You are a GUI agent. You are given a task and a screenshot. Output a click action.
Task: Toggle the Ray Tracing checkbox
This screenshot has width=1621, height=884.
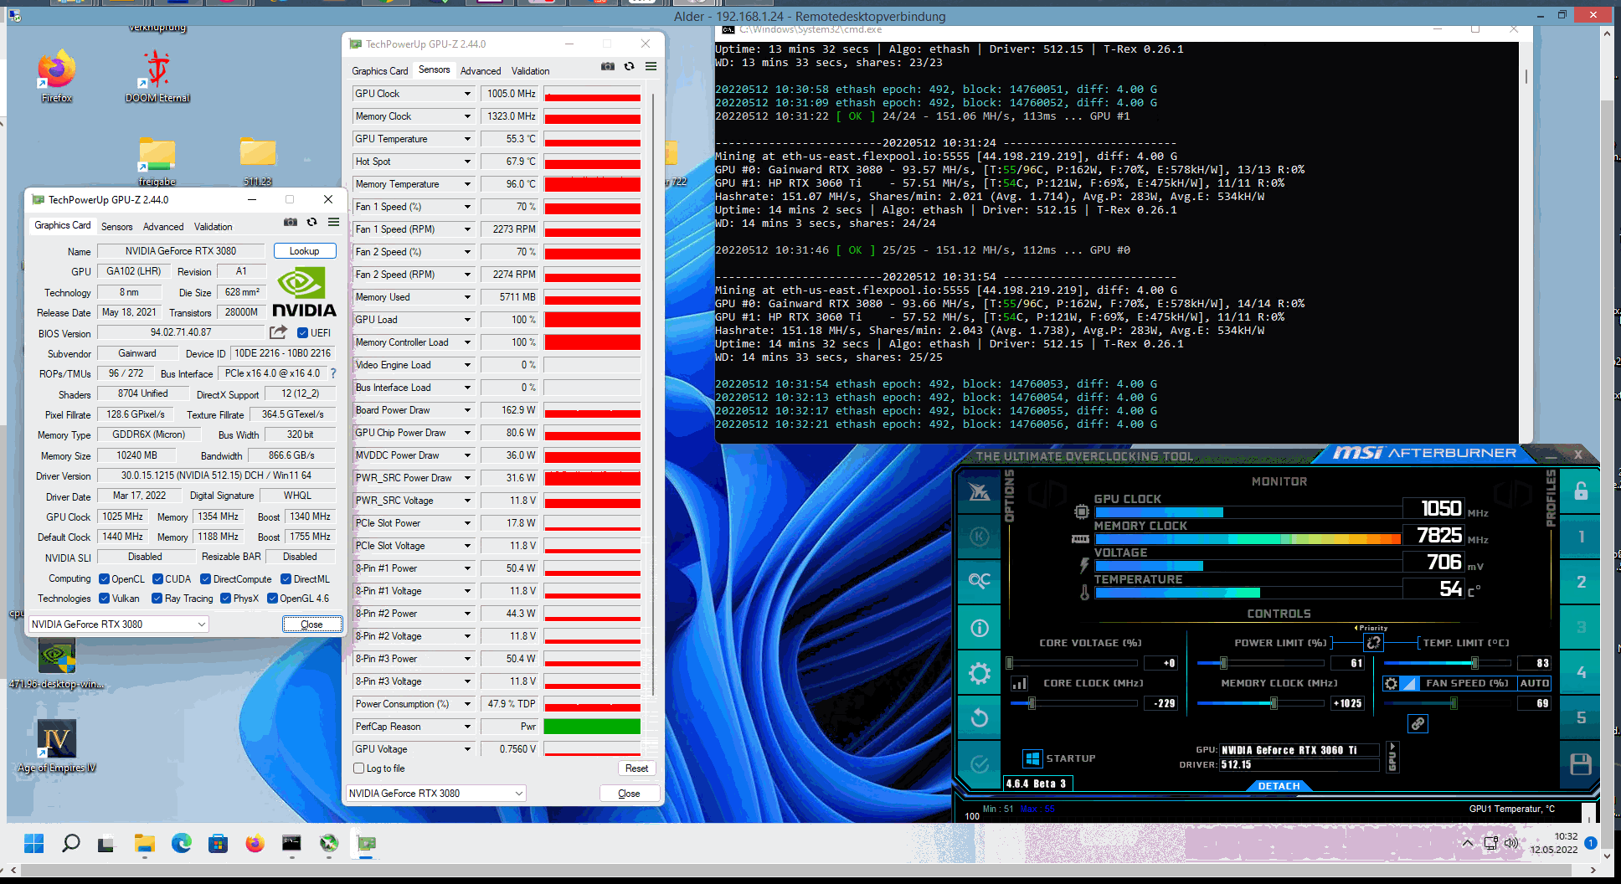click(x=157, y=599)
